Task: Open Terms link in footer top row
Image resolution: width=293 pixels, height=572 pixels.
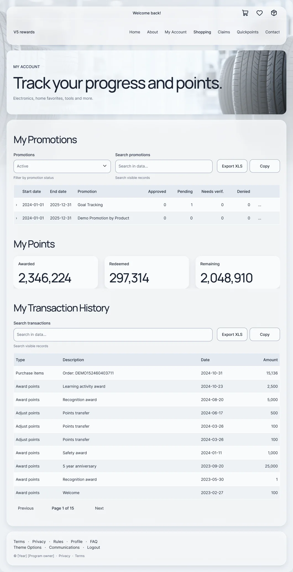Action: click(19, 542)
